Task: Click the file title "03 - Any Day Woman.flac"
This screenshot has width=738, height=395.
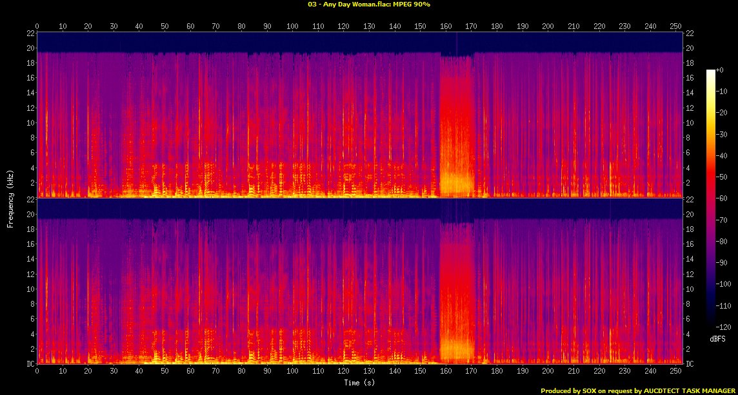Action: [x=344, y=5]
